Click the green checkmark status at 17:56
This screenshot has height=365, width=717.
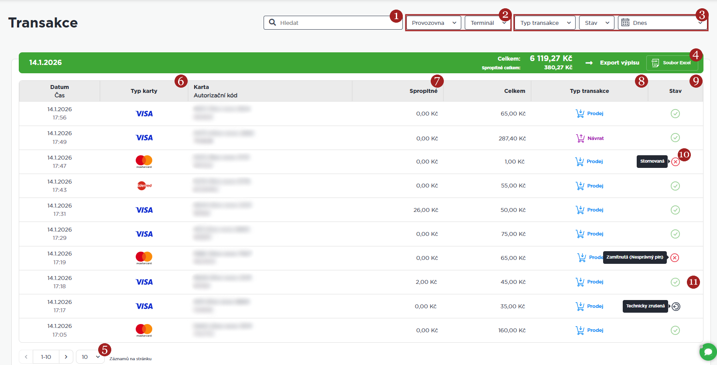click(x=675, y=114)
